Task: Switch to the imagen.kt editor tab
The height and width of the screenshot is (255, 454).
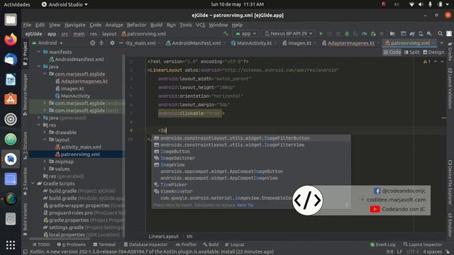Action: pyautogui.click(x=297, y=43)
